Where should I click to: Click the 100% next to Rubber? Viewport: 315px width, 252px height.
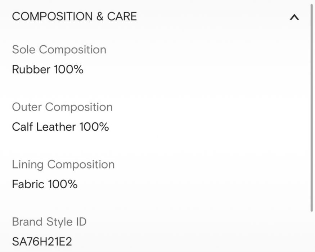pos(68,69)
